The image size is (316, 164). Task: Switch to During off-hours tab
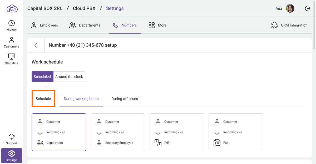pyautogui.click(x=125, y=99)
